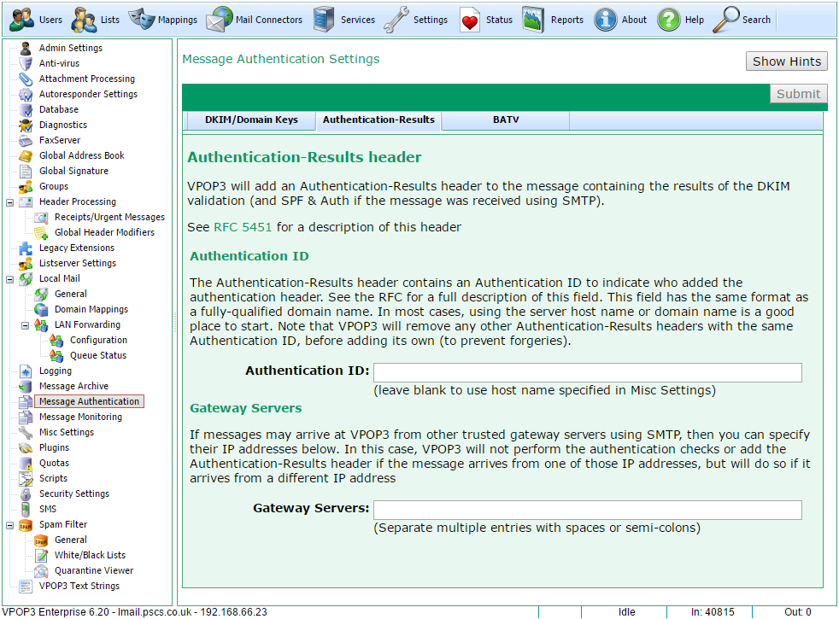
Task: Open the Lists section icon
Action: [x=84, y=20]
